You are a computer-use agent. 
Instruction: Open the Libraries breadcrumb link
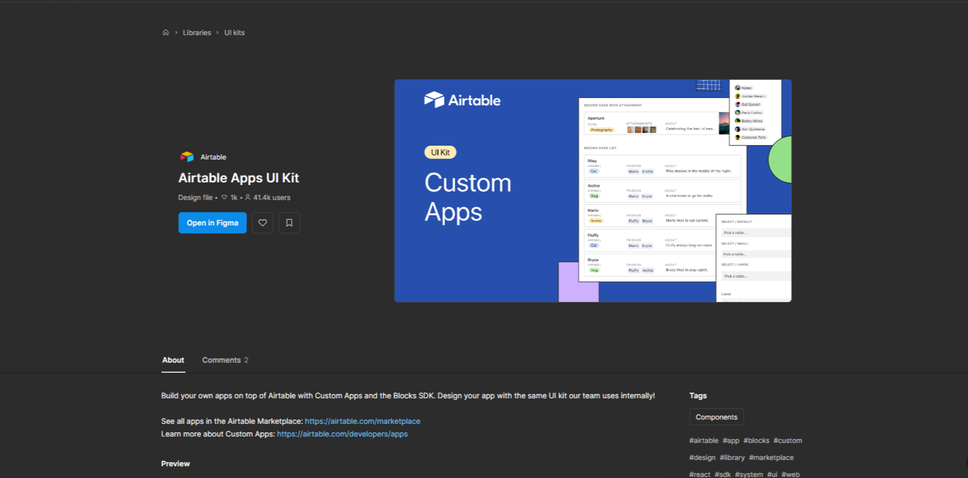(x=197, y=33)
